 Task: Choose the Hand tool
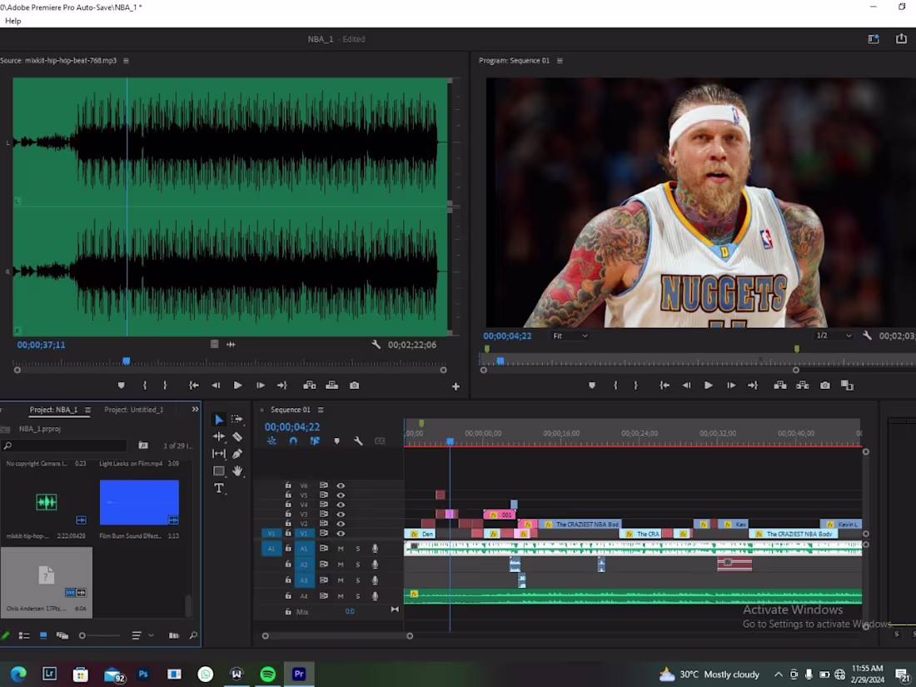point(237,471)
